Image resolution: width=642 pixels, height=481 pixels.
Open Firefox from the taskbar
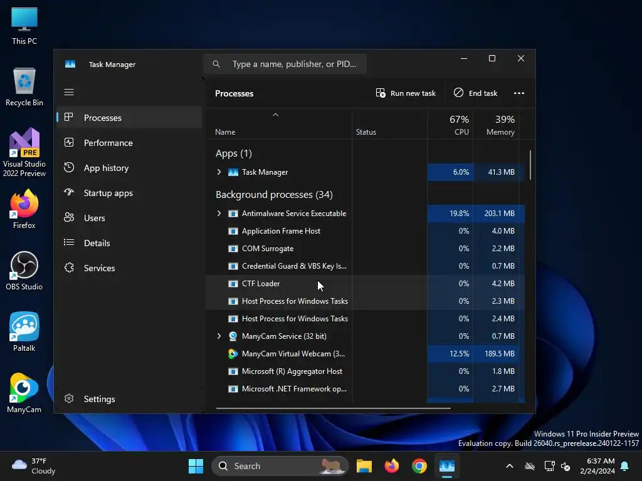pyautogui.click(x=391, y=466)
